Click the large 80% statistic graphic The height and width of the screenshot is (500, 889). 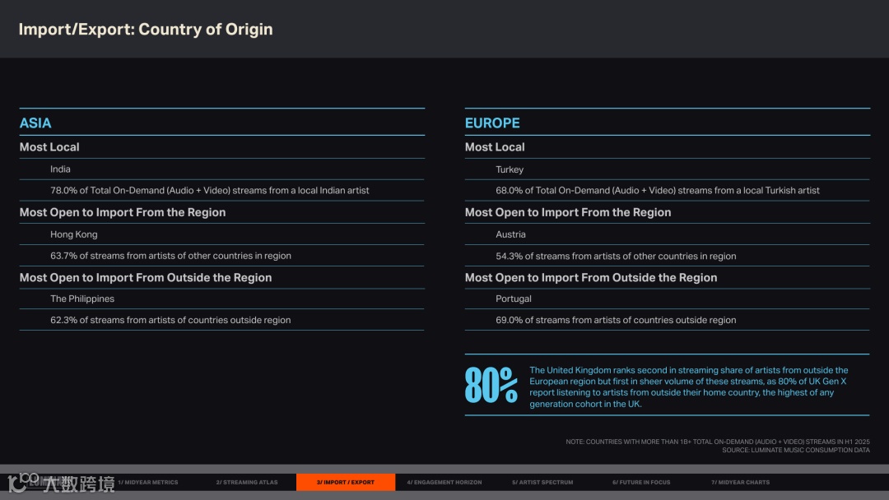[x=491, y=385]
